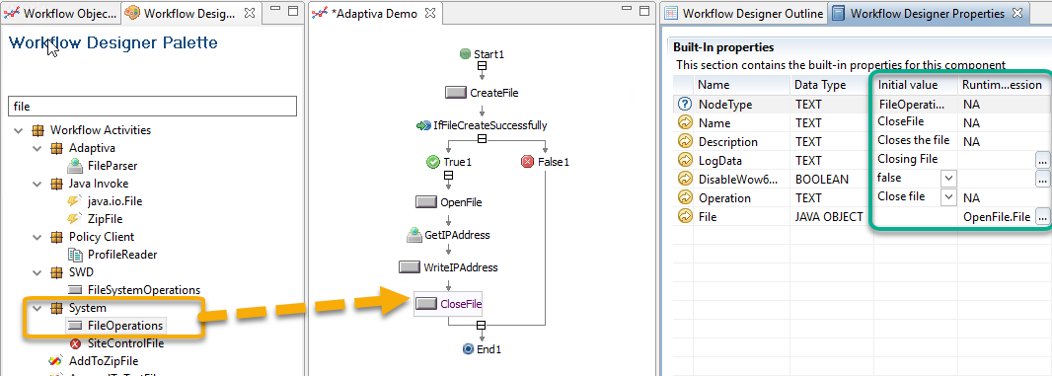Click the Description property row icon
Image resolution: width=1052 pixels, height=376 pixels.
click(684, 142)
